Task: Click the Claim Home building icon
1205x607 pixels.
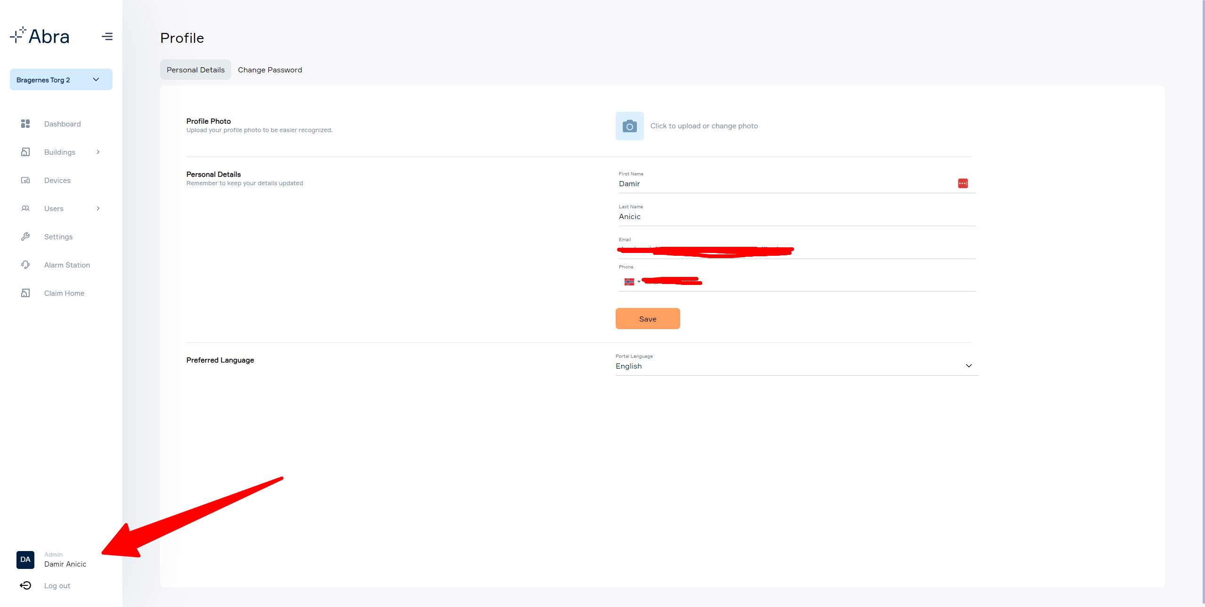Action: click(25, 293)
